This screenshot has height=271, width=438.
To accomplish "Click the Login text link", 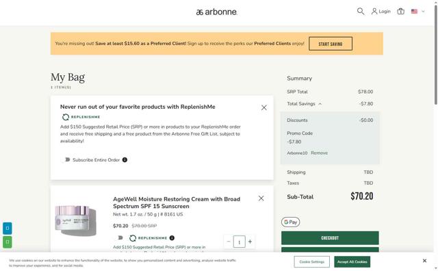I will (x=385, y=12).
